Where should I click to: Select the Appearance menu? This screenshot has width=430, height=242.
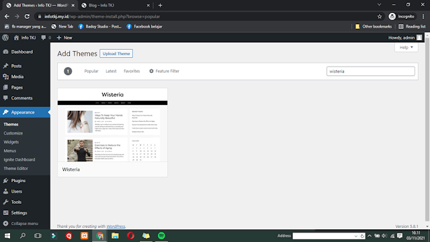click(25, 112)
